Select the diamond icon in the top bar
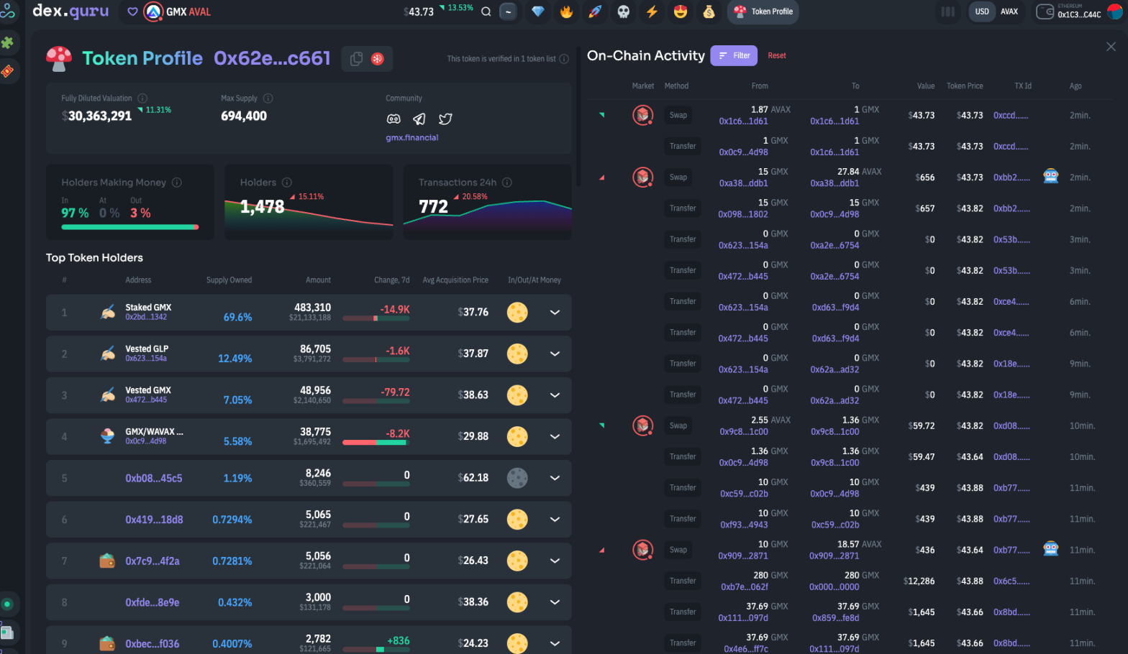The image size is (1128, 654). click(538, 11)
